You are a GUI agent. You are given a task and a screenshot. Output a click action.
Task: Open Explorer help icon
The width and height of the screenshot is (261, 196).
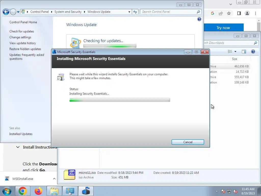(253, 52)
